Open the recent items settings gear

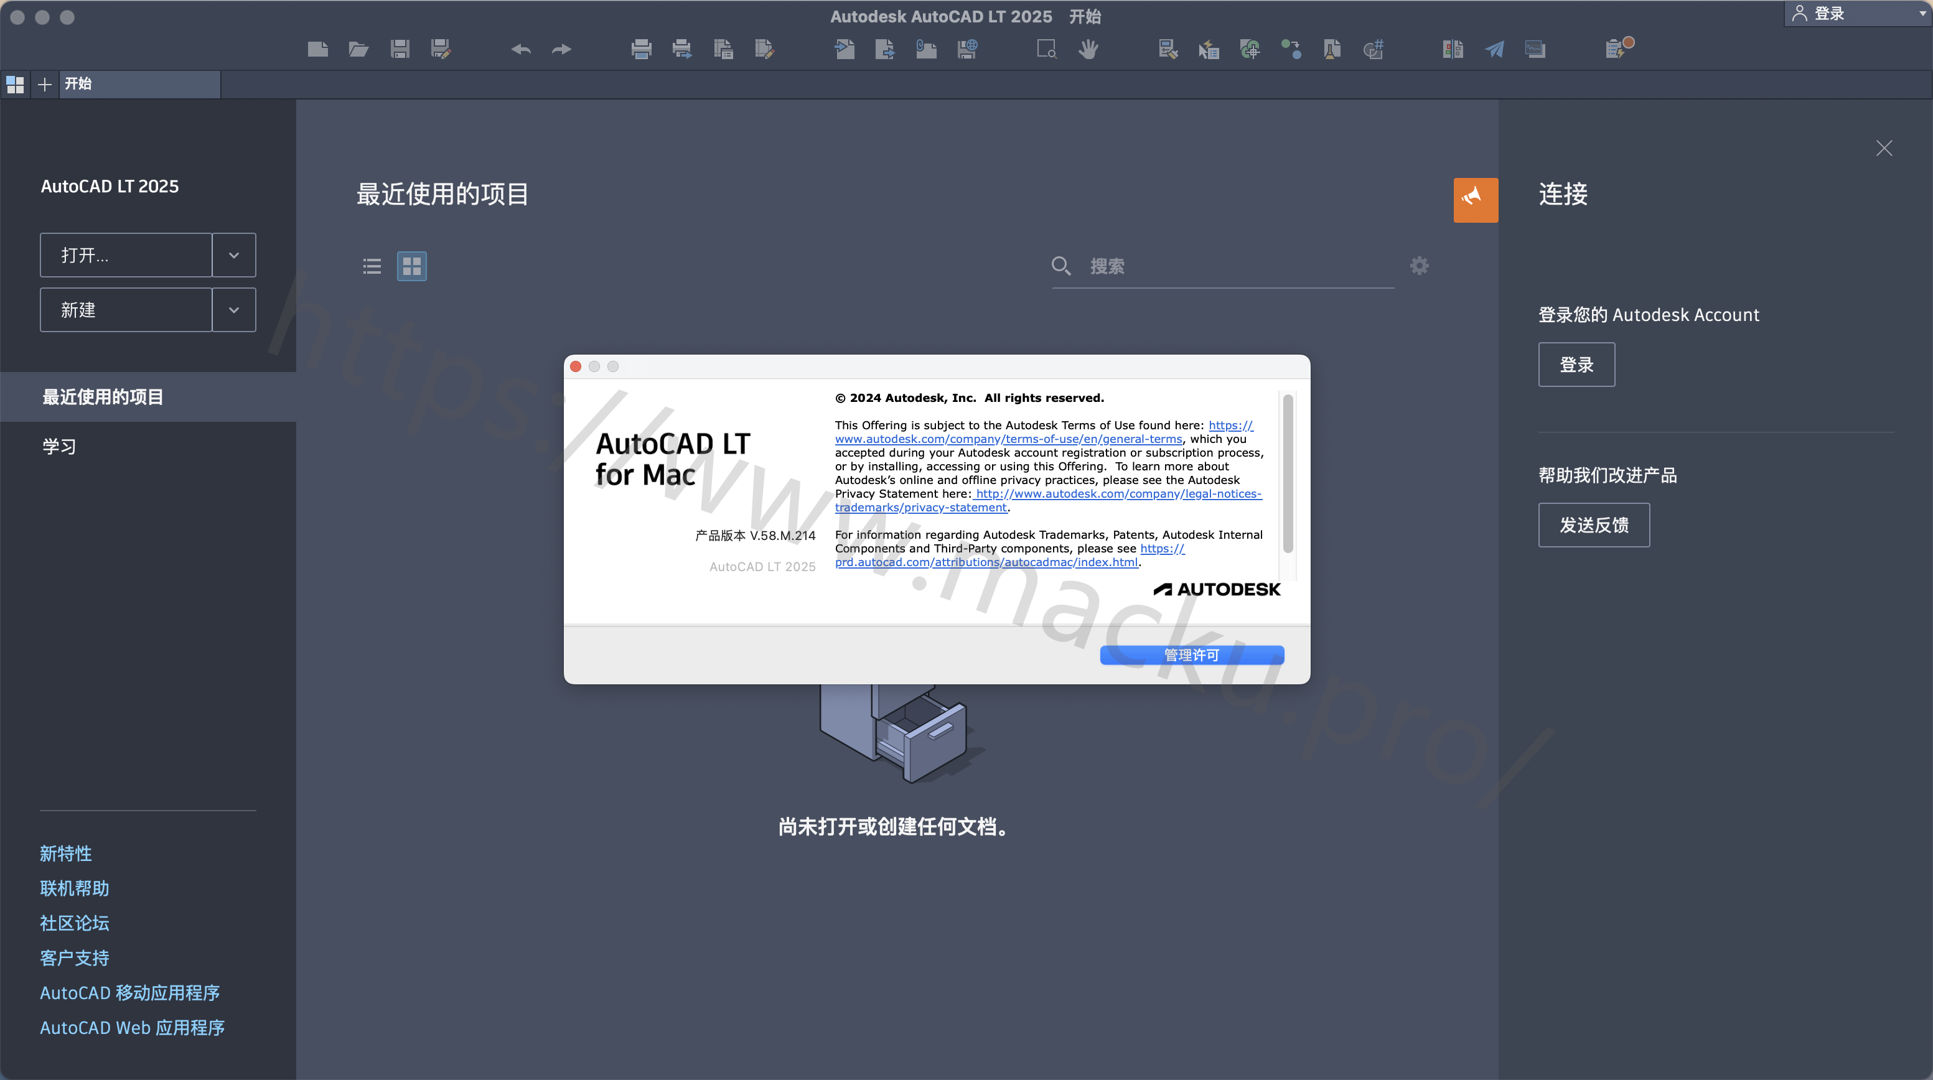coord(1419,266)
